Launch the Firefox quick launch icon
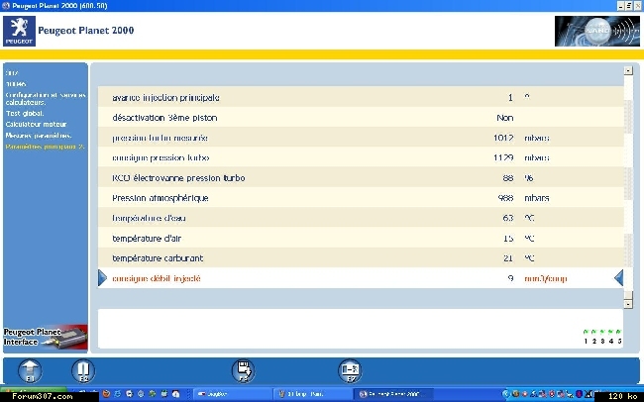Viewport: 644px width, 402px height. click(x=106, y=394)
